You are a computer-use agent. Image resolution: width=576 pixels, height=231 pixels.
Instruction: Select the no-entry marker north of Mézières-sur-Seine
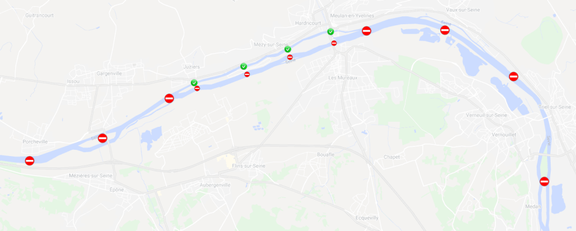coord(102,138)
